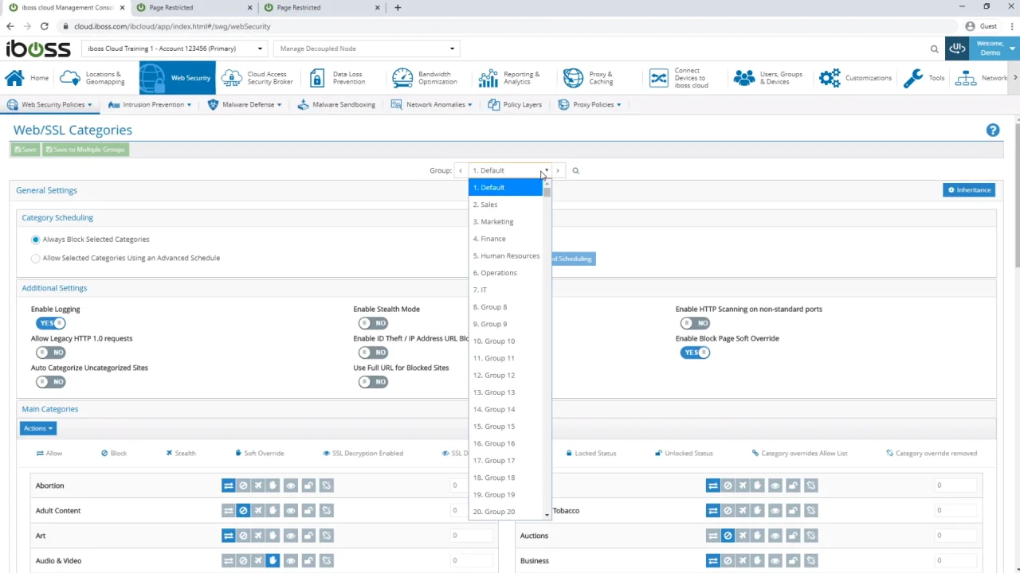Toggle Allow Legacy HTTP 1.0 requests

point(50,353)
